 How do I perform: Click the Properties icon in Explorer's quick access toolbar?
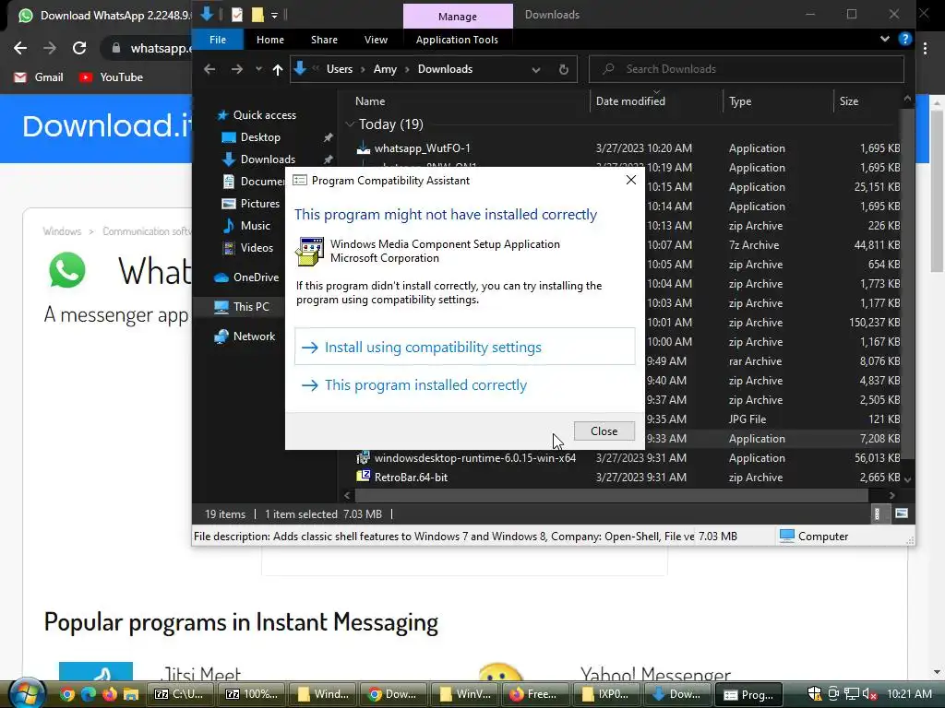click(237, 15)
